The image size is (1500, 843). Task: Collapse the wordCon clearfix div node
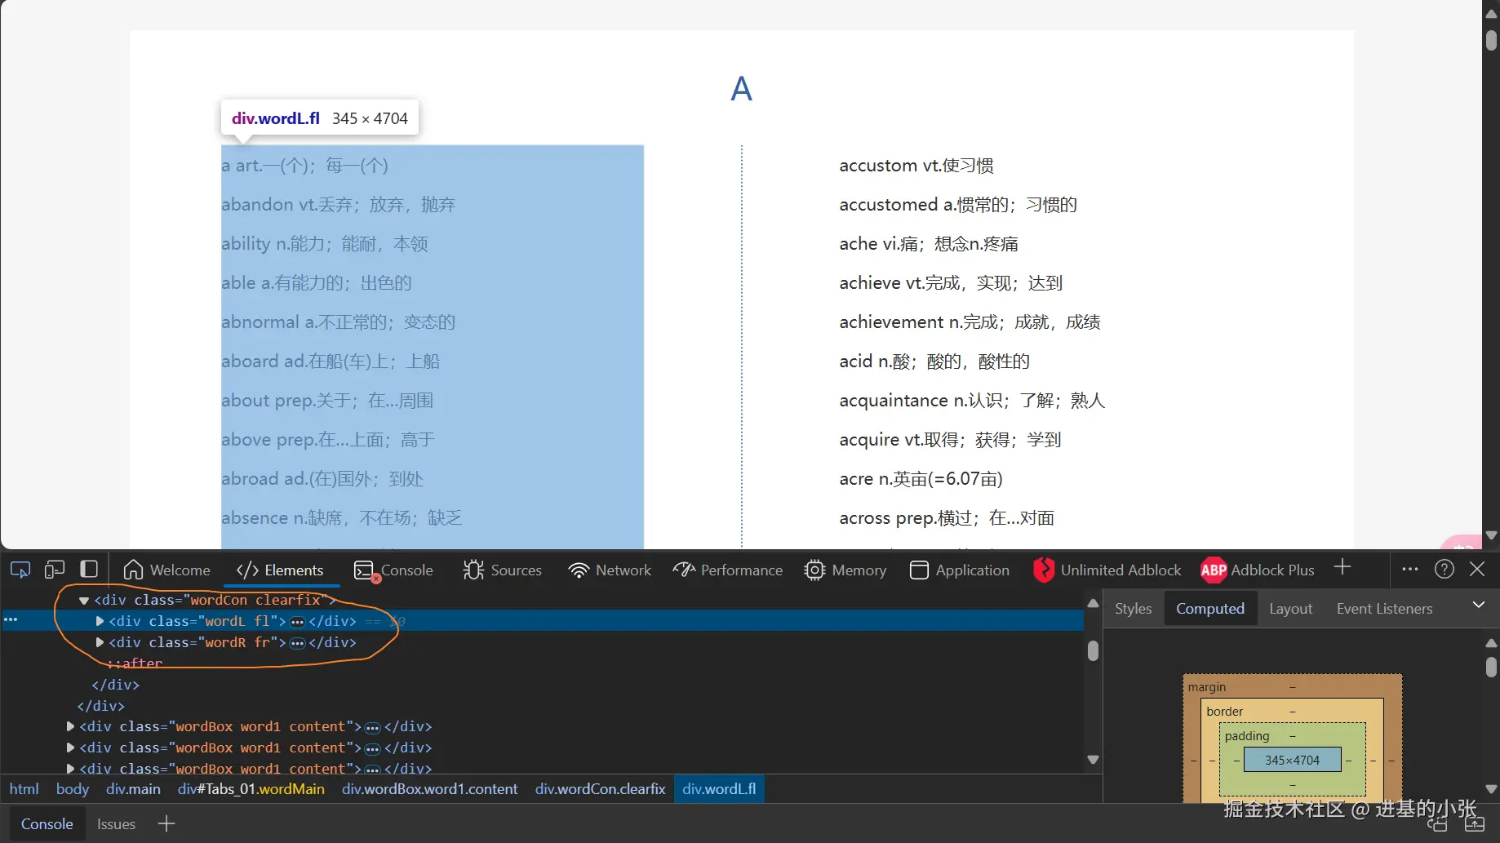point(84,601)
